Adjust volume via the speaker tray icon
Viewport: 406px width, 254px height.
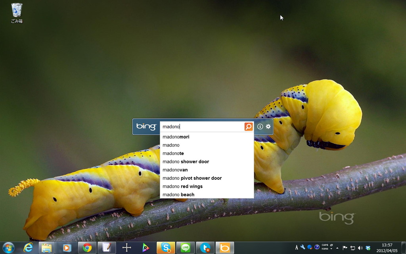pos(360,247)
